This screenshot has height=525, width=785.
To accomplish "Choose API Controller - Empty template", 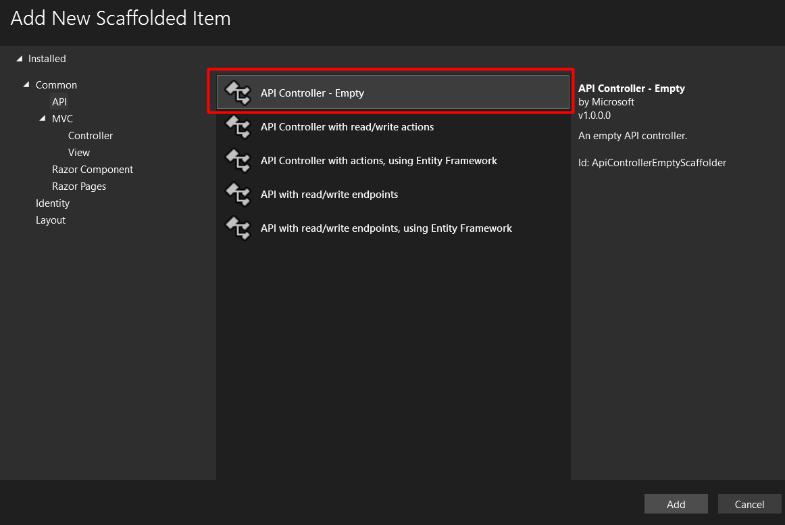I will coord(393,92).
